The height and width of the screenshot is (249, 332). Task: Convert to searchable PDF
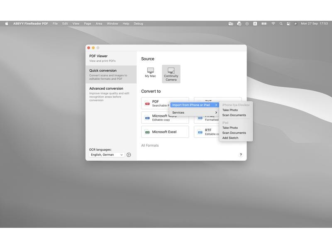[156, 103]
